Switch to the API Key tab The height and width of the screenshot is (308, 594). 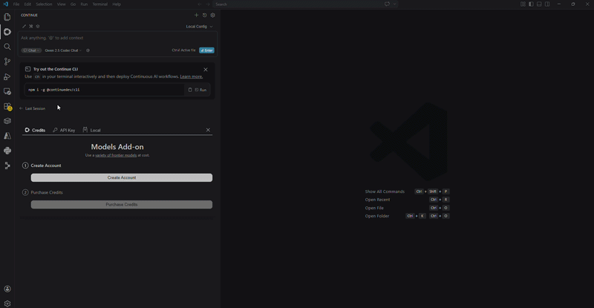tap(64, 130)
